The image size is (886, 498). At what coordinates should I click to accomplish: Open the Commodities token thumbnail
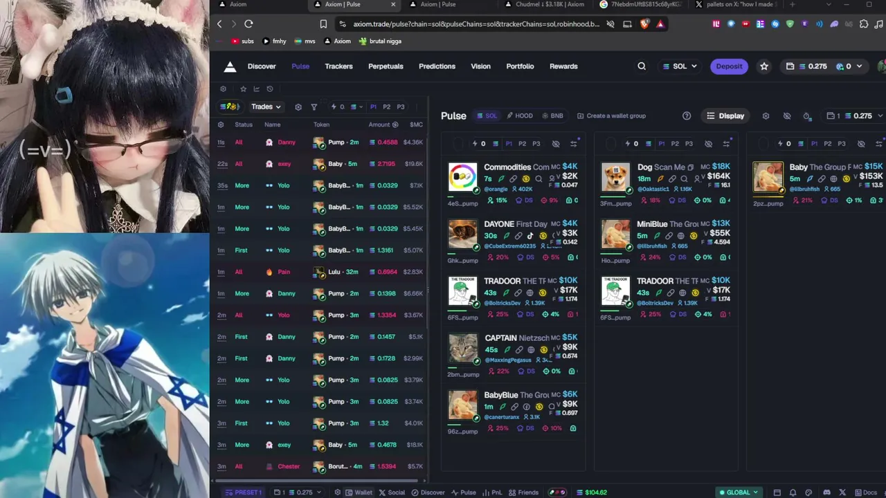(462, 178)
